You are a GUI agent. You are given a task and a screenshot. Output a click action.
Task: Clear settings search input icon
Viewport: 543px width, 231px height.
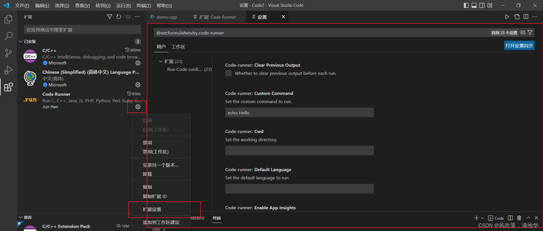(x=523, y=33)
